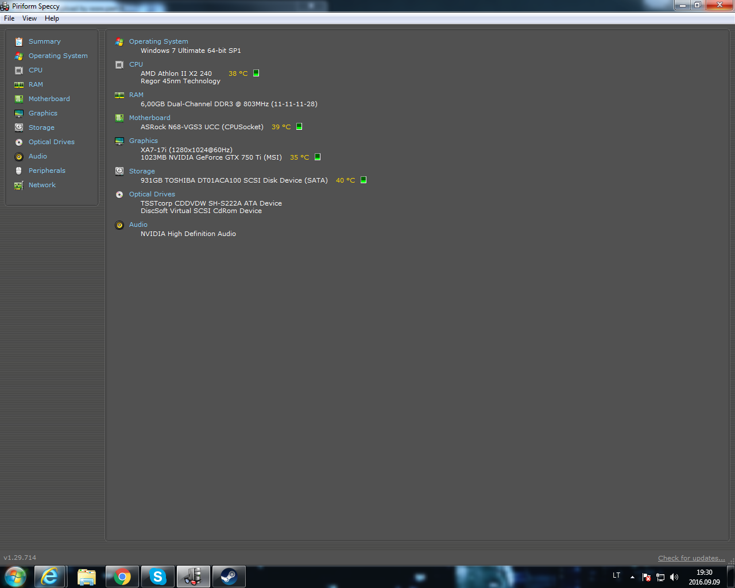Click the Operating System Windows flag sidebar icon
Image resolution: width=735 pixels, height=588 pixels.
click(19, 56)
